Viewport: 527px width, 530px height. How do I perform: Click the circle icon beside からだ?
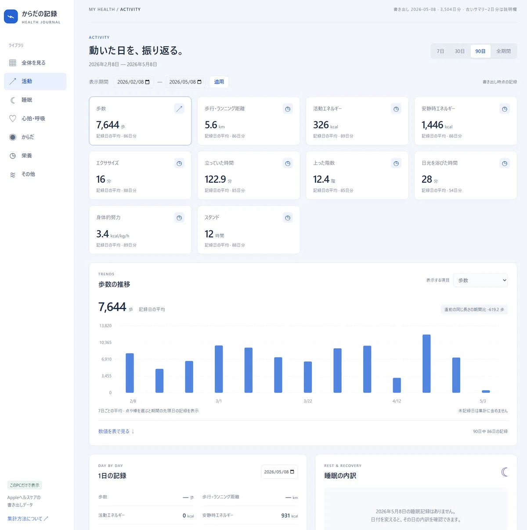[13, 137]
